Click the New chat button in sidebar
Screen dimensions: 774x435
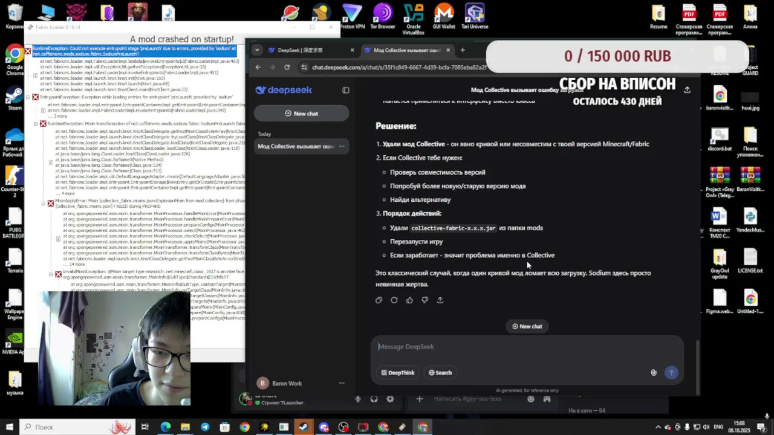point(301,114)
